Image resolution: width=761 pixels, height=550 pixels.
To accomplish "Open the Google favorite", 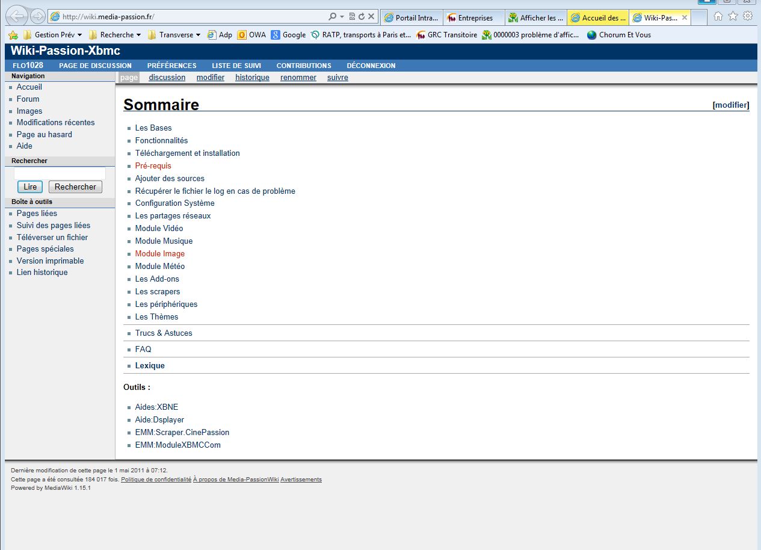I will point(288,35).
